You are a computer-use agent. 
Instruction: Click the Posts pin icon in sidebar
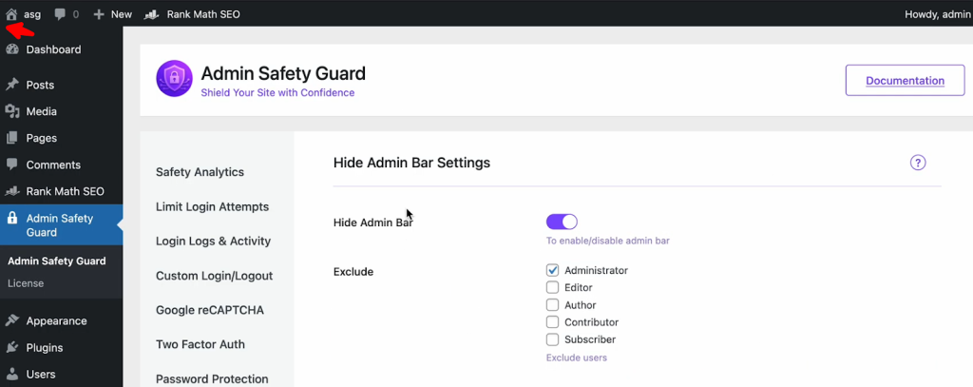click(x=12, y=85)
